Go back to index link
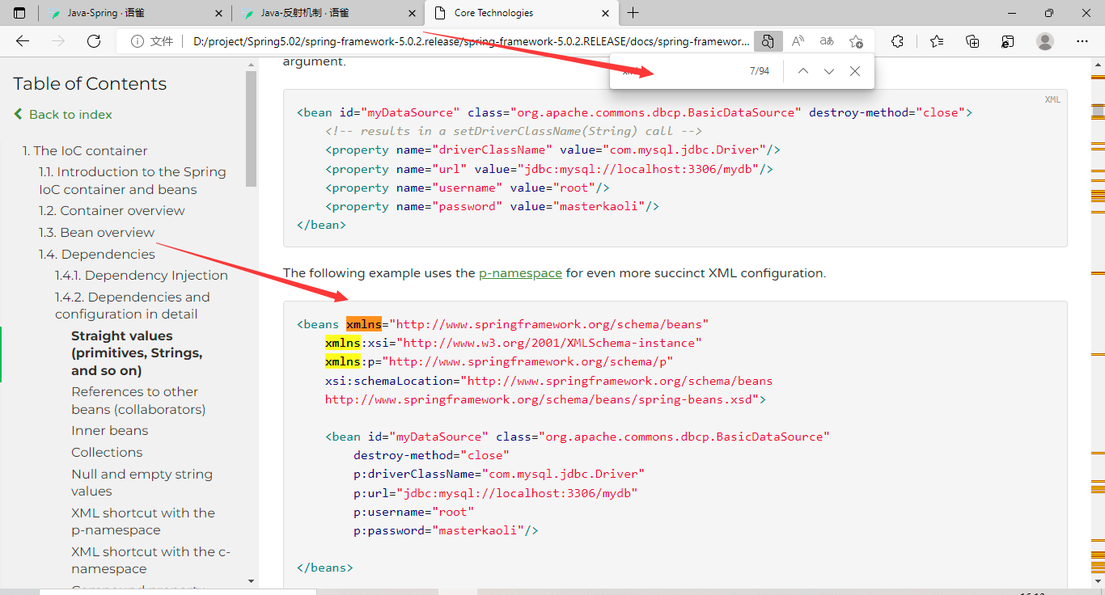The image size is (1105, 595). (63, 115)
